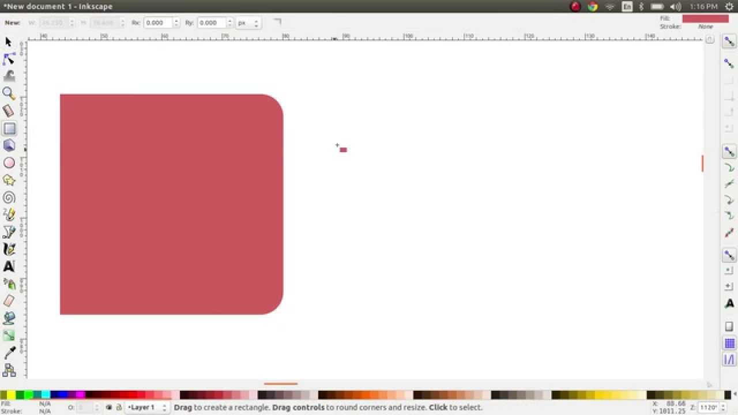Screen dimensions: 738x415
Task: Open the keyboard language En indicator
Action: click(x=627, y=6)
